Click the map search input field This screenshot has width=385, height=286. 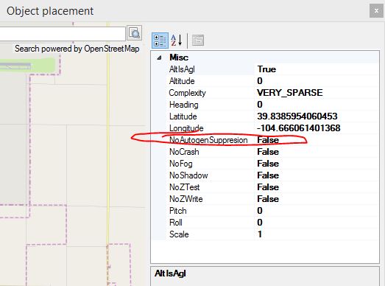click(63, 33)
